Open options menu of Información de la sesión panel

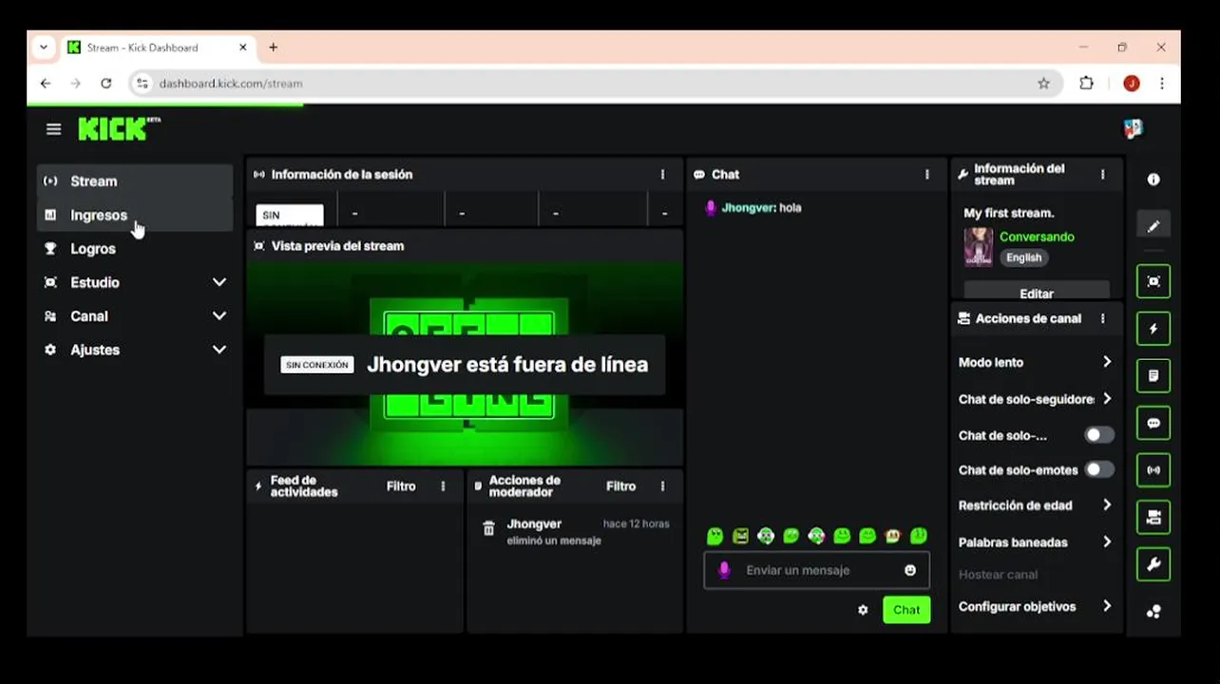[x=663, y=175]
